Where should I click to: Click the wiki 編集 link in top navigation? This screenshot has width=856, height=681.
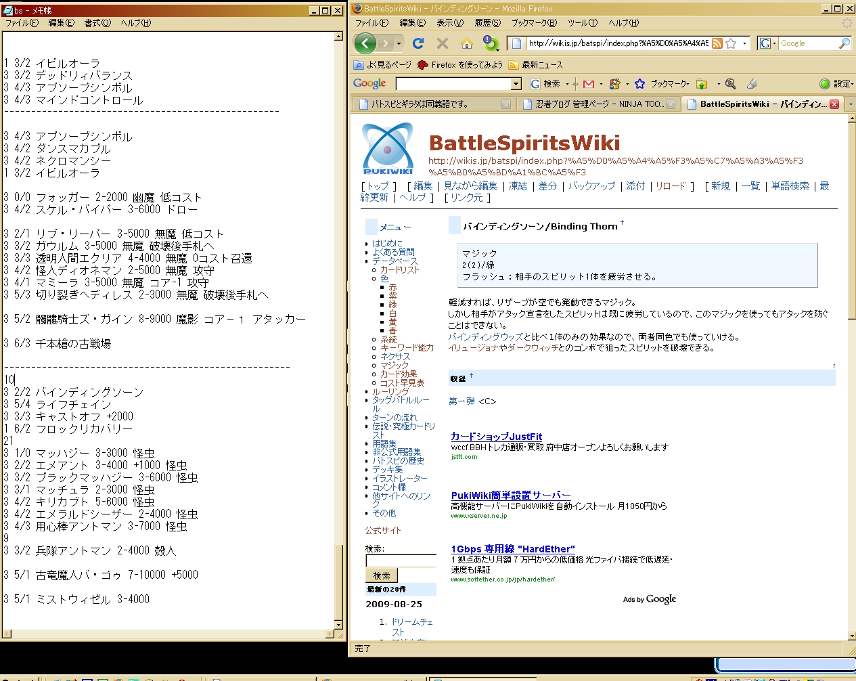pos(422,185)
